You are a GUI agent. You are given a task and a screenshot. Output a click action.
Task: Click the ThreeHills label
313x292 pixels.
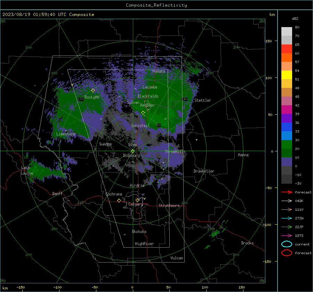[x=175, y=152]
